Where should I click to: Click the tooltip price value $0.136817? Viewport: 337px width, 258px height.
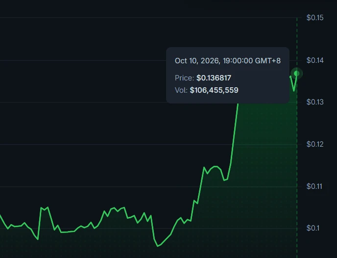214,78
